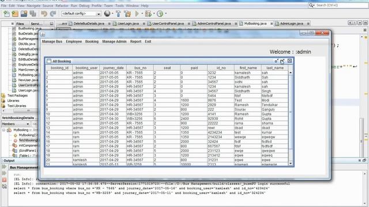The image size is (369, 207).
Task: Open the Employee menu
Action: coord(74,41)
